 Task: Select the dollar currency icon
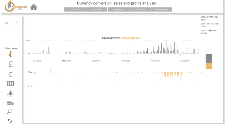coord(11,54)
